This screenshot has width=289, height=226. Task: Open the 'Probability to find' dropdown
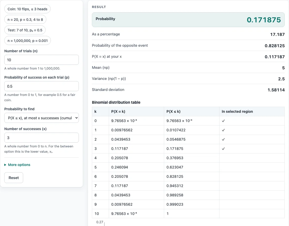point(42,118)
